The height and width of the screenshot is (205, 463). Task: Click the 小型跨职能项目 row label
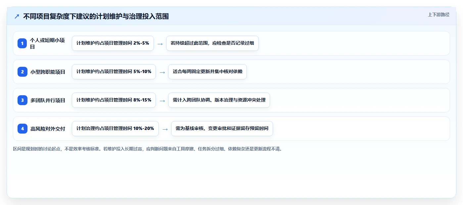click(48, 72)
